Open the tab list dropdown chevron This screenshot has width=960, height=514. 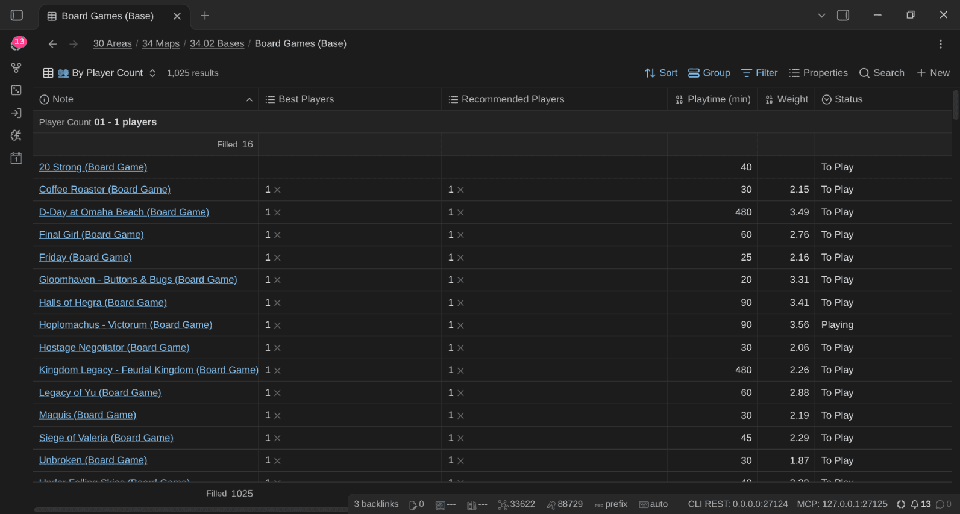pyautogui.click(x=821, y=16)
